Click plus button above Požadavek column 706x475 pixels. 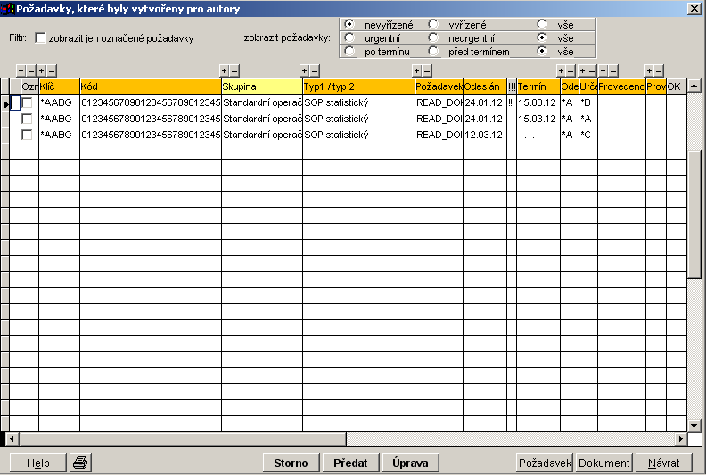tap(416, 70)
